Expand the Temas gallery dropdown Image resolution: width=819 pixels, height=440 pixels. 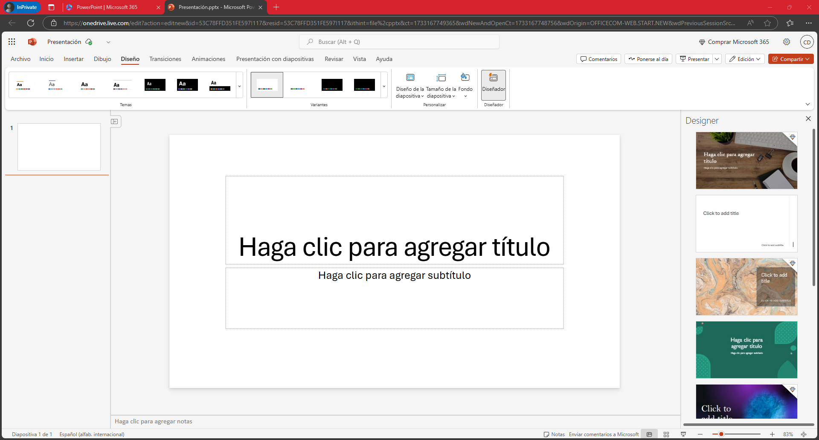[x=239, y=86]
